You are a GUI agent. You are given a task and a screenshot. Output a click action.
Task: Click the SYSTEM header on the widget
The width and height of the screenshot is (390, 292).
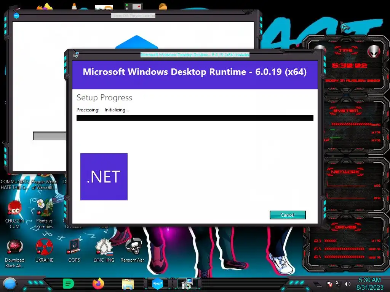(x=346, y=111)
